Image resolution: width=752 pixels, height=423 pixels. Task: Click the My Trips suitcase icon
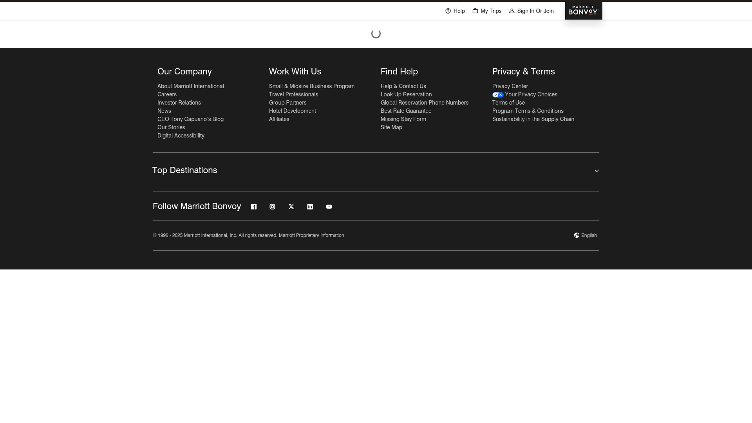coord(475,11)
